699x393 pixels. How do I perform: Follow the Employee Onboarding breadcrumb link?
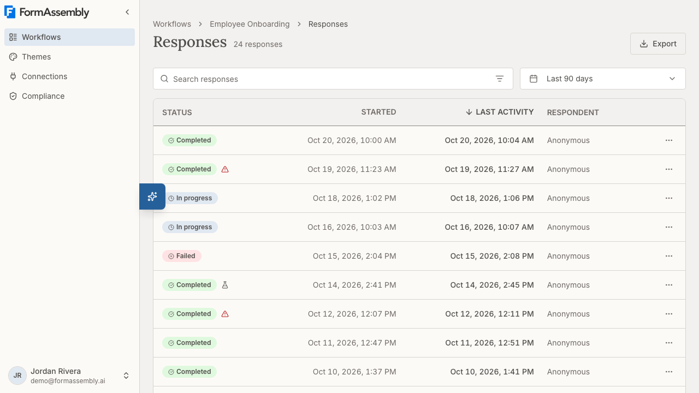[250, 24]
